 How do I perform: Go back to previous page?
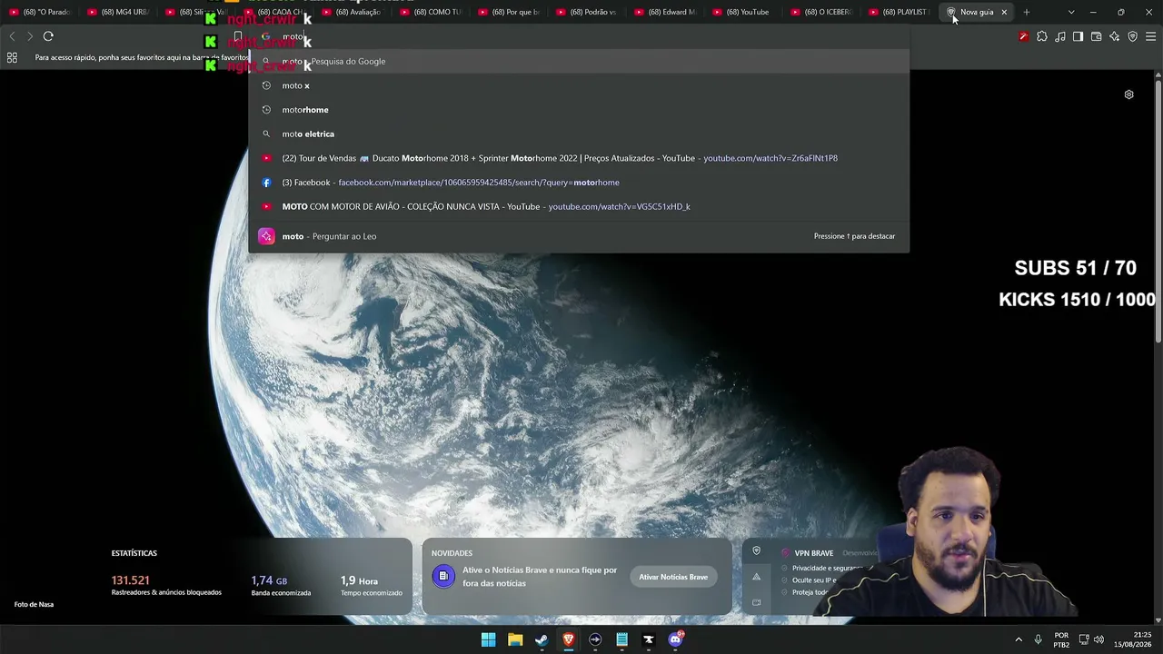12,36
